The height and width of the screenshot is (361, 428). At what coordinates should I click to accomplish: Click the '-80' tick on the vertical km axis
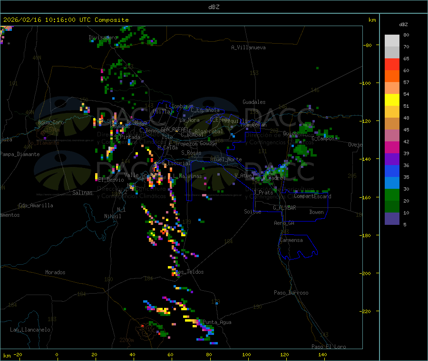point(367,45)
